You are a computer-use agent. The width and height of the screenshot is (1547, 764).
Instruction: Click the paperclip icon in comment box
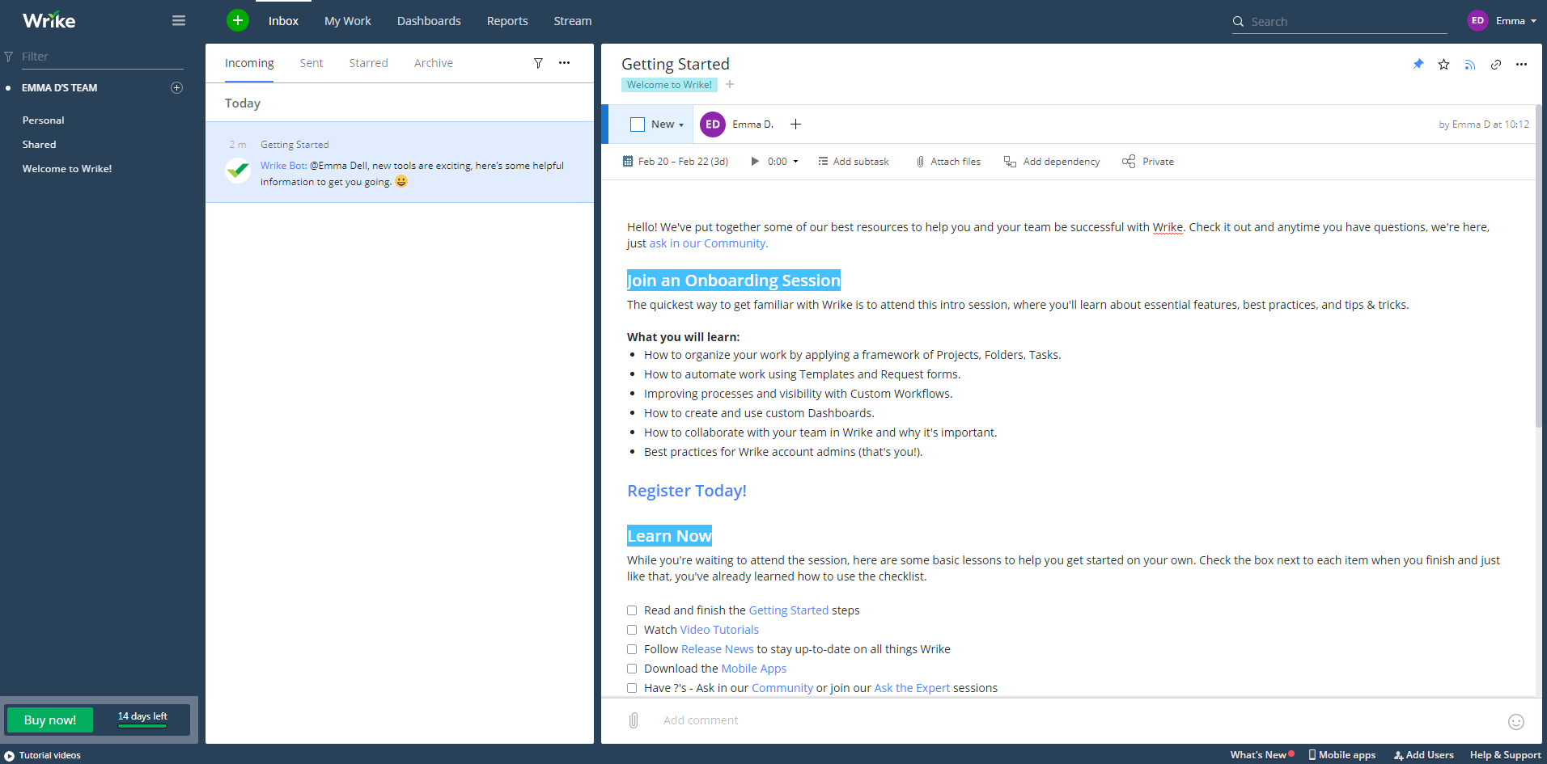coord(634,720)
